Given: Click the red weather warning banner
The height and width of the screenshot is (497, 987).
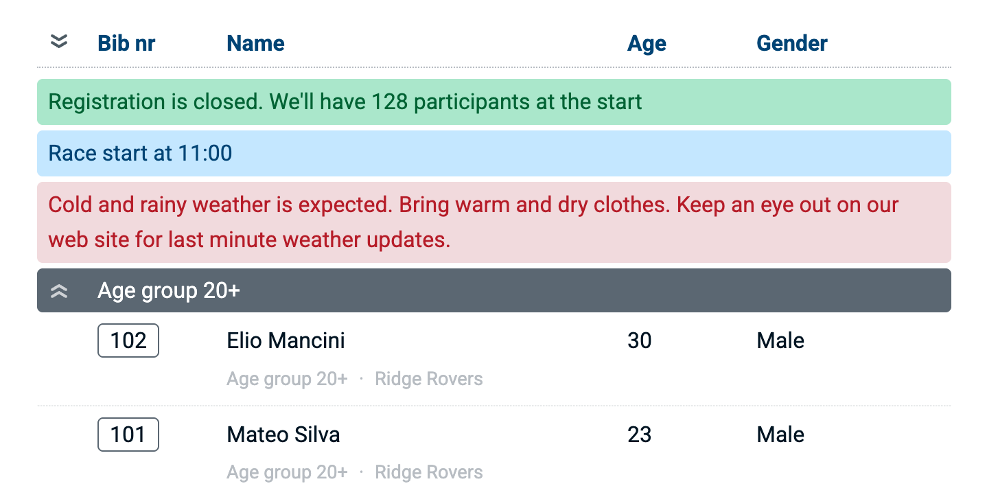Looking at the screenshot, I should point(493,222).
